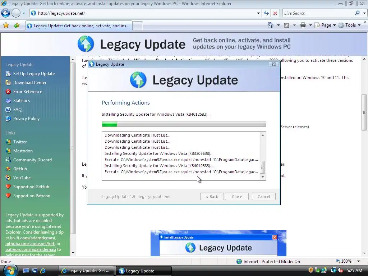Click Switch between windows quick launch icon
368x276 pixels.
pos(34,271)
